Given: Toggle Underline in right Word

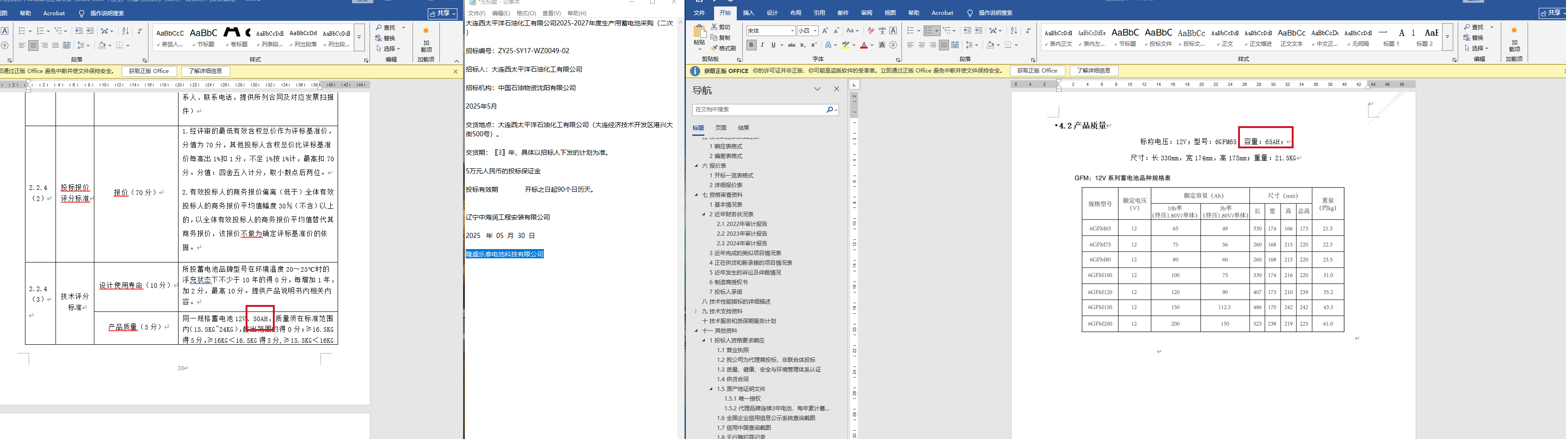Looking at the screenshot, I should 773,45.
